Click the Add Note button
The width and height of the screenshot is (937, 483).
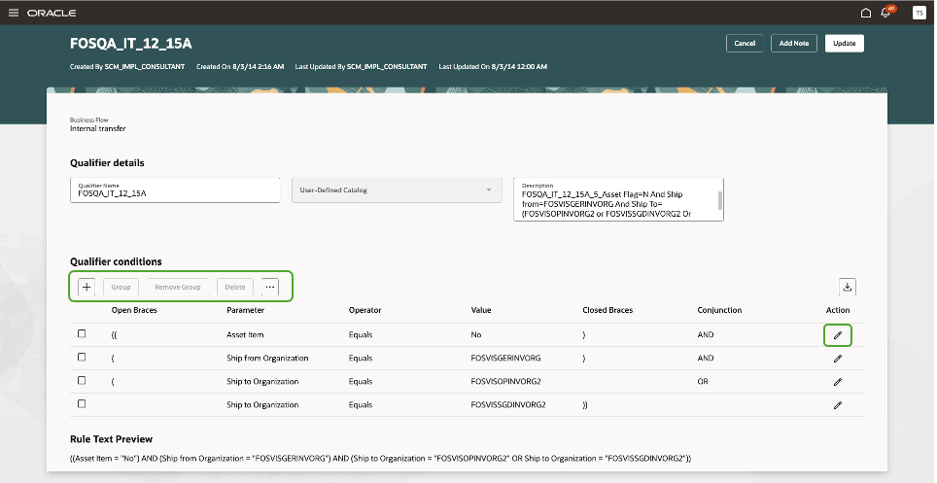(793, 43)
